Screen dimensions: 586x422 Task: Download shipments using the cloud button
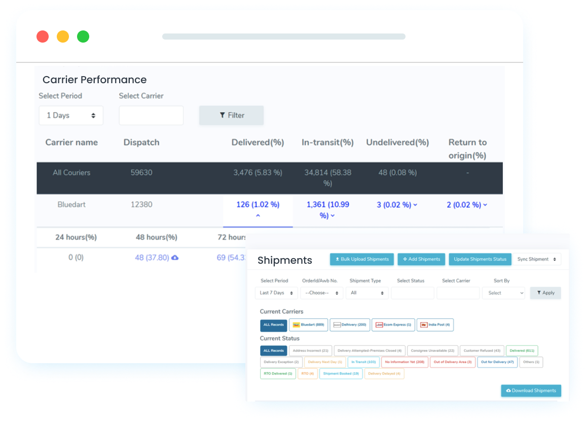pos(531,391)
